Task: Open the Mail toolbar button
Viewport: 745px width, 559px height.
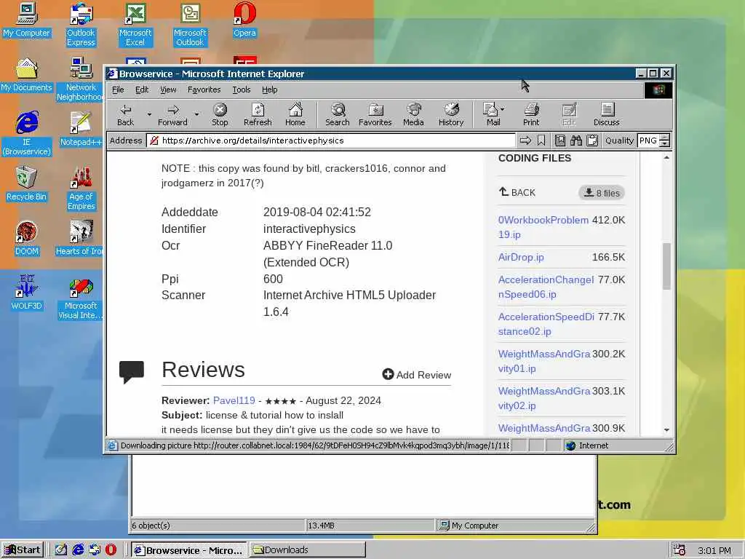Action: coord(491,115)
